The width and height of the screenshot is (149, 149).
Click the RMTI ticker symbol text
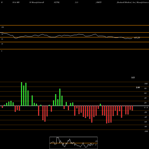click(x=99, y=2)
